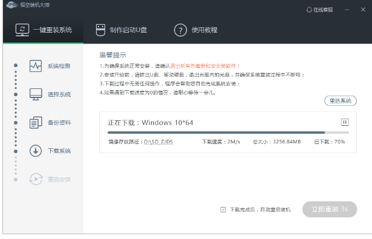Click the red antivirus warning text
Image resolution: width=372 pixels, height=239 pixels.
[205, 66]
